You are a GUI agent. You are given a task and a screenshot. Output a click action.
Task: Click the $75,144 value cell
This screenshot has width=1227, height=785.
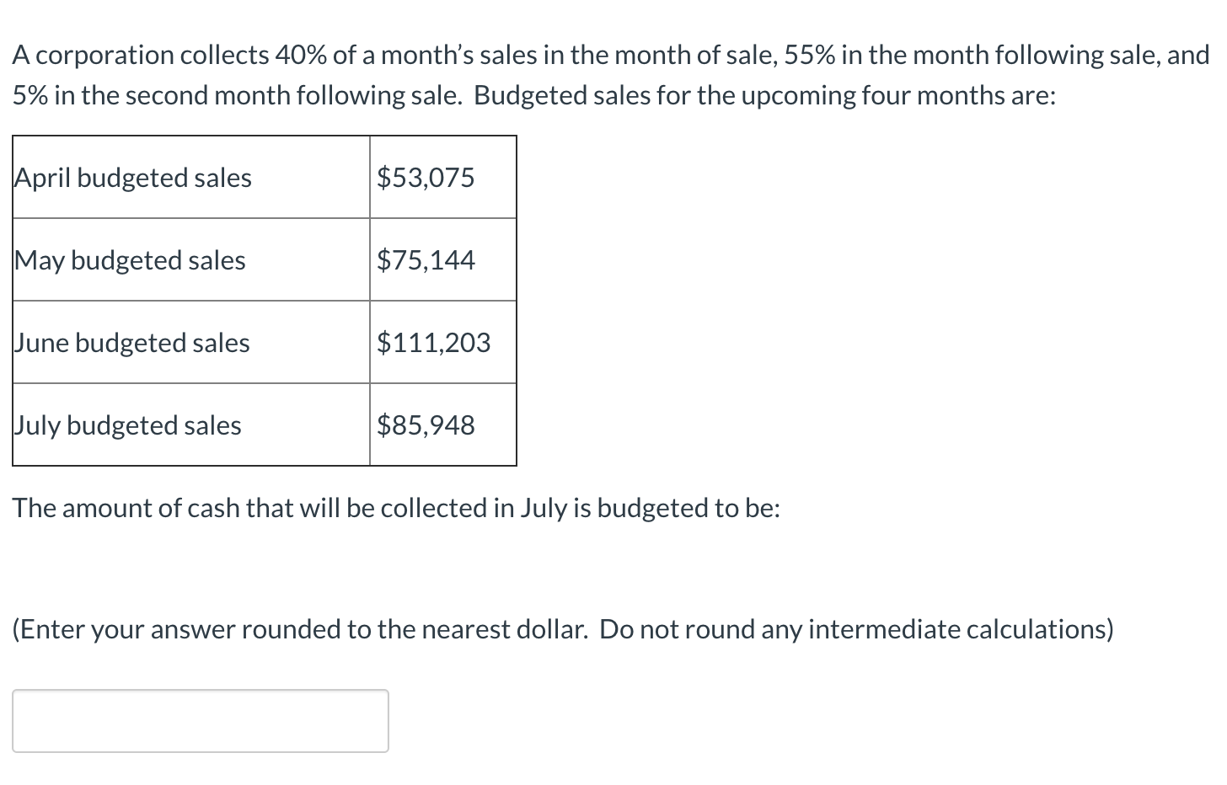(442, 260)
